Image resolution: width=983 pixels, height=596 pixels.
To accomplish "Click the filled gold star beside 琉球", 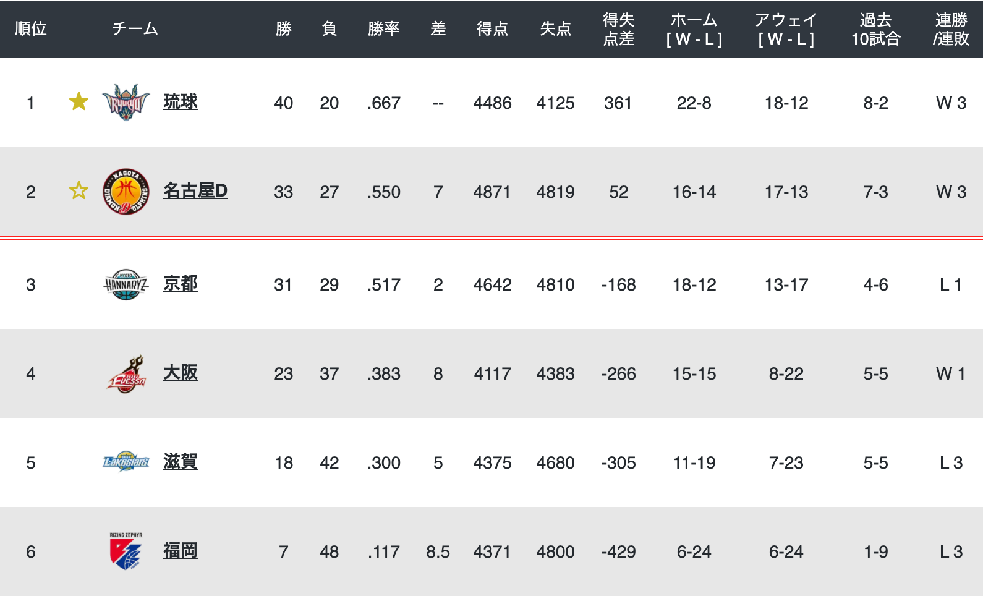I will (79, 101).
